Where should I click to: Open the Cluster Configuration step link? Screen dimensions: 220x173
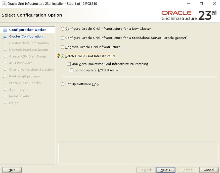pos(26,36)
